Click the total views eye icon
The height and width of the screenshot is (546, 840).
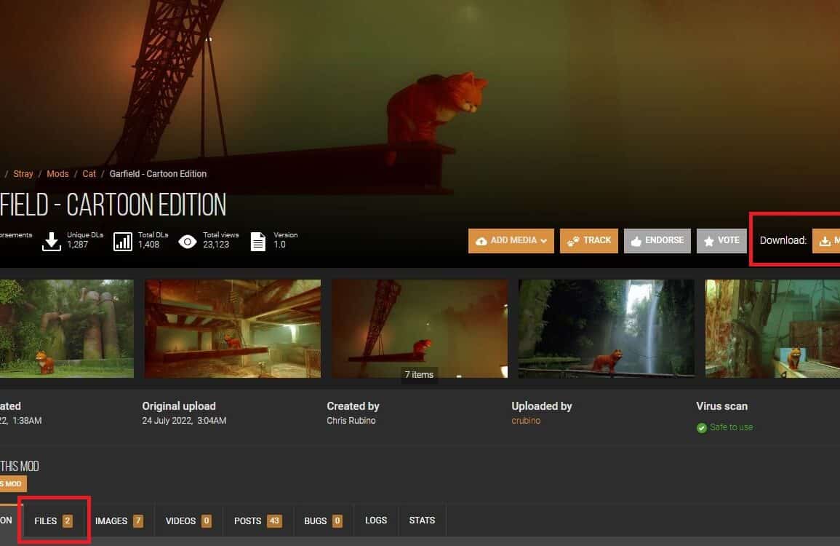pyautogui.click(x=187, y=242)
